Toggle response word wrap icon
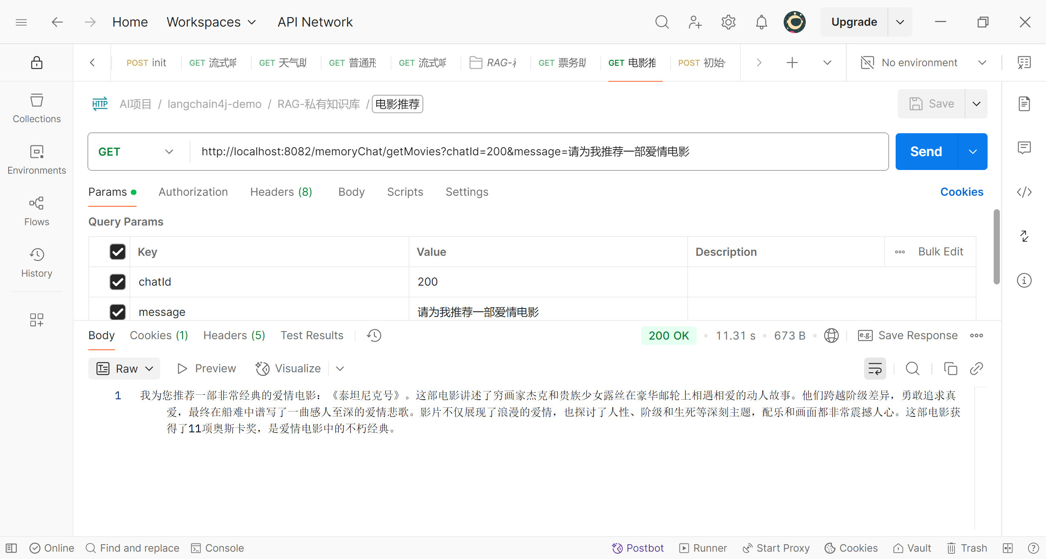The height and width of the screenshot is (559, 1046). [875, 369]
